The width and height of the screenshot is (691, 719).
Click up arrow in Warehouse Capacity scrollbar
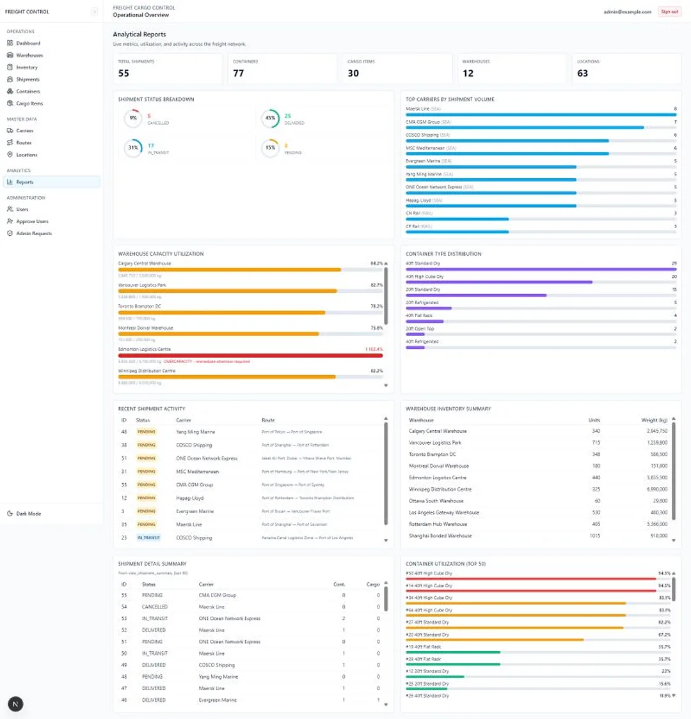click(386, 264)
